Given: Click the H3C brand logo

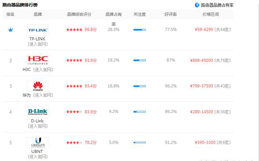Looking at the screenshot, I should pyautogui.click(x=38, y=61).
